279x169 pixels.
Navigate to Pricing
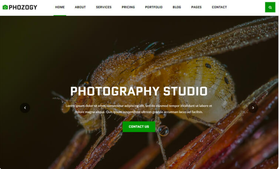point(128,7)
